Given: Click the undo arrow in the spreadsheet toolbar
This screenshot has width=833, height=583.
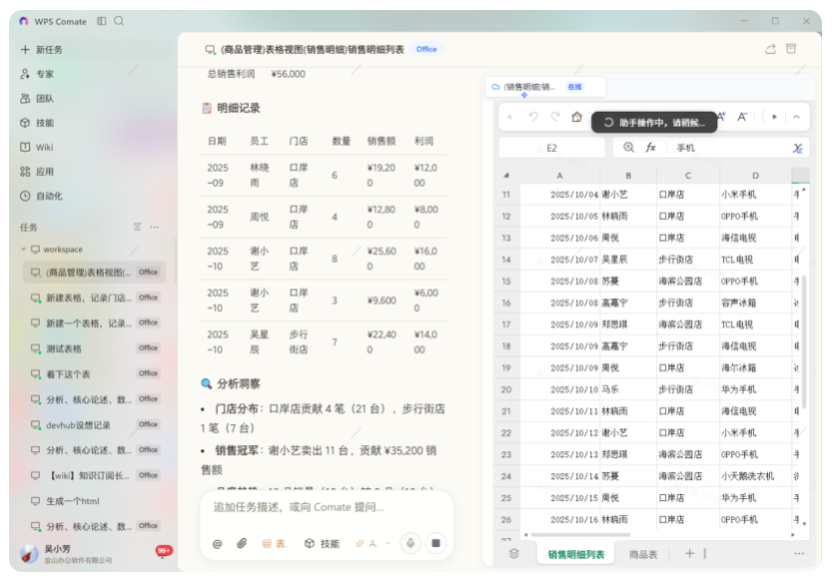Looking at the screenshot, I should coord(533,117).
